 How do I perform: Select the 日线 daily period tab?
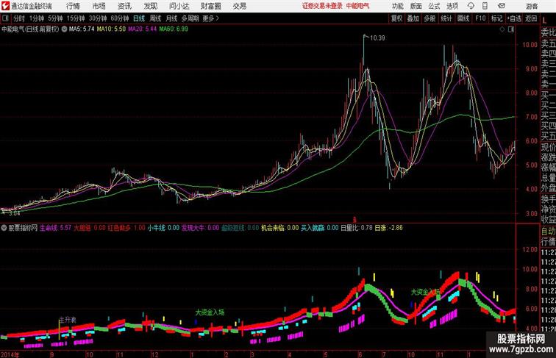tap(139, 18)
